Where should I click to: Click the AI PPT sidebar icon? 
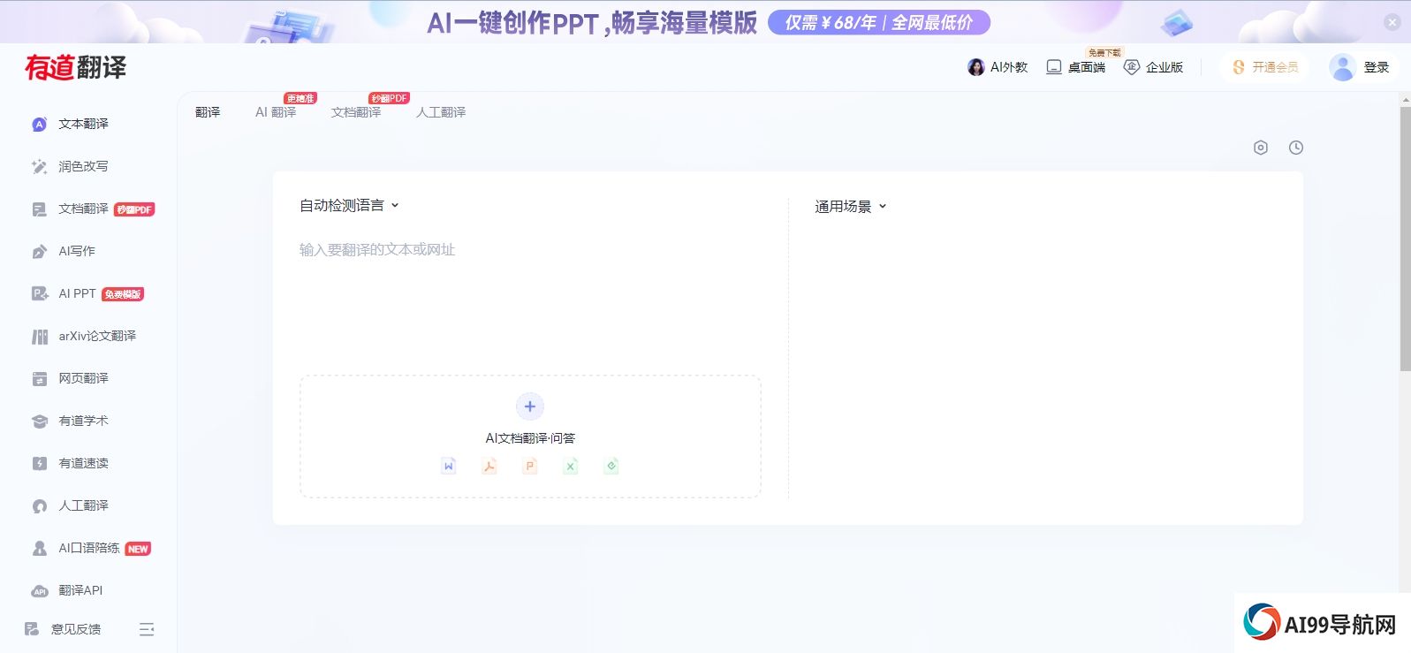(40, 293)
